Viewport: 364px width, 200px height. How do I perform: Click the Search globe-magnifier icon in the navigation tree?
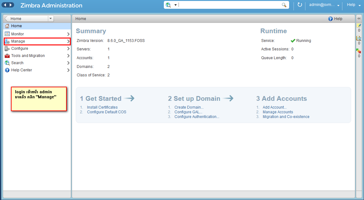[x=7, y=63]
